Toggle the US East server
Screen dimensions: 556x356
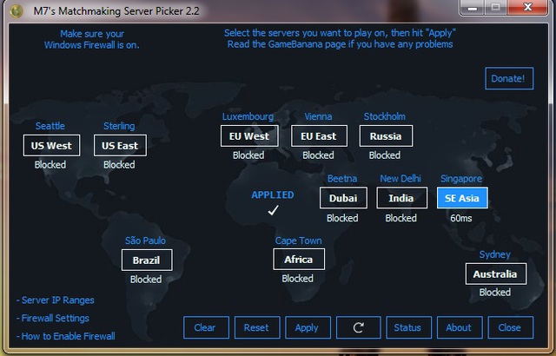tap(120, 145)
